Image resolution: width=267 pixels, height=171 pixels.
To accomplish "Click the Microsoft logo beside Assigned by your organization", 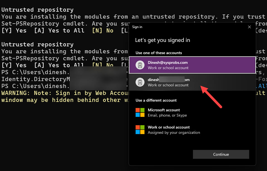I will (x=140, y=130).
